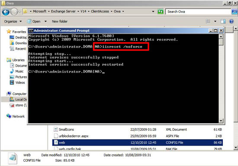The height and width of the screenshot is (166, 238).
Task: Click the Command Prompt title bar icon
Action: coord(31,31)
